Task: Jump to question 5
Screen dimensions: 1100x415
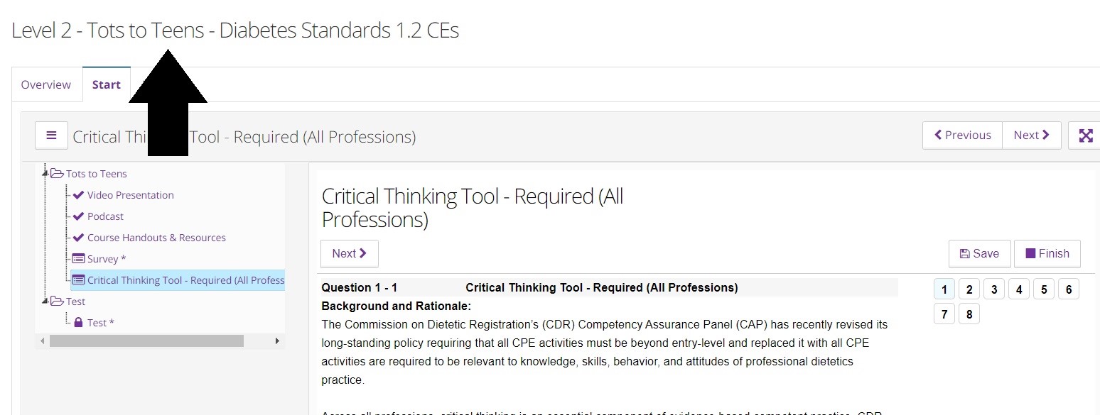Action: (1044, 289)
